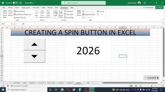Click the sheet tabs previous arrow
This screenshot has height=92, width=165.
[3, 83]
